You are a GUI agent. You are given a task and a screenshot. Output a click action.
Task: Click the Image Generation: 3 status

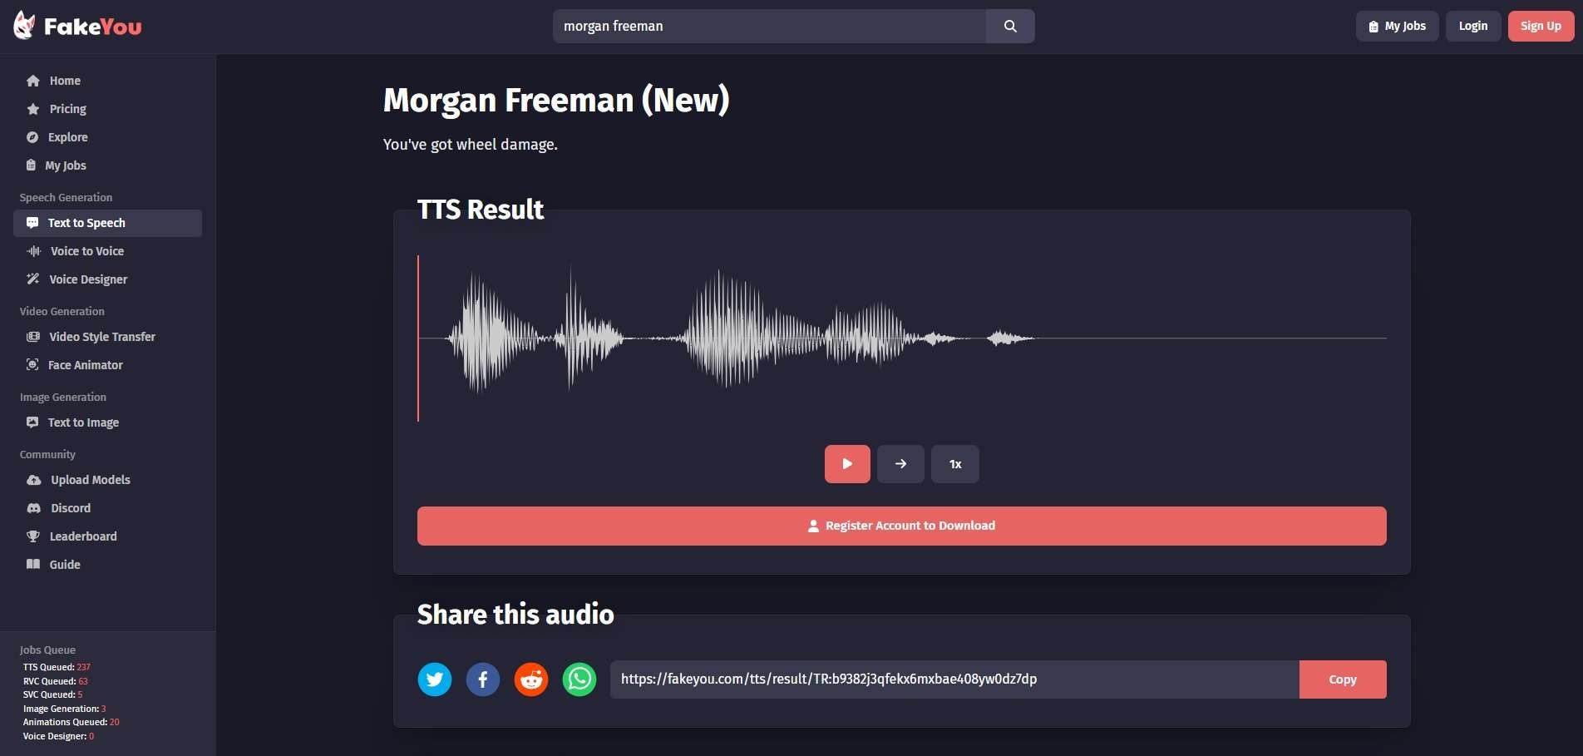[x=64, y=709]
